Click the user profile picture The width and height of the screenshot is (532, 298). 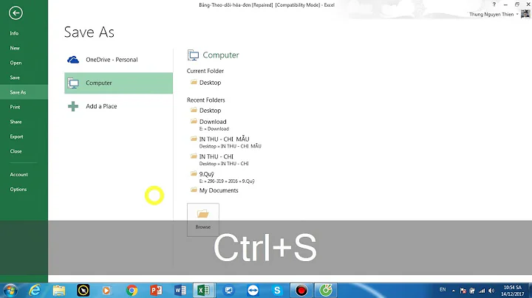(x=525, y=14)
